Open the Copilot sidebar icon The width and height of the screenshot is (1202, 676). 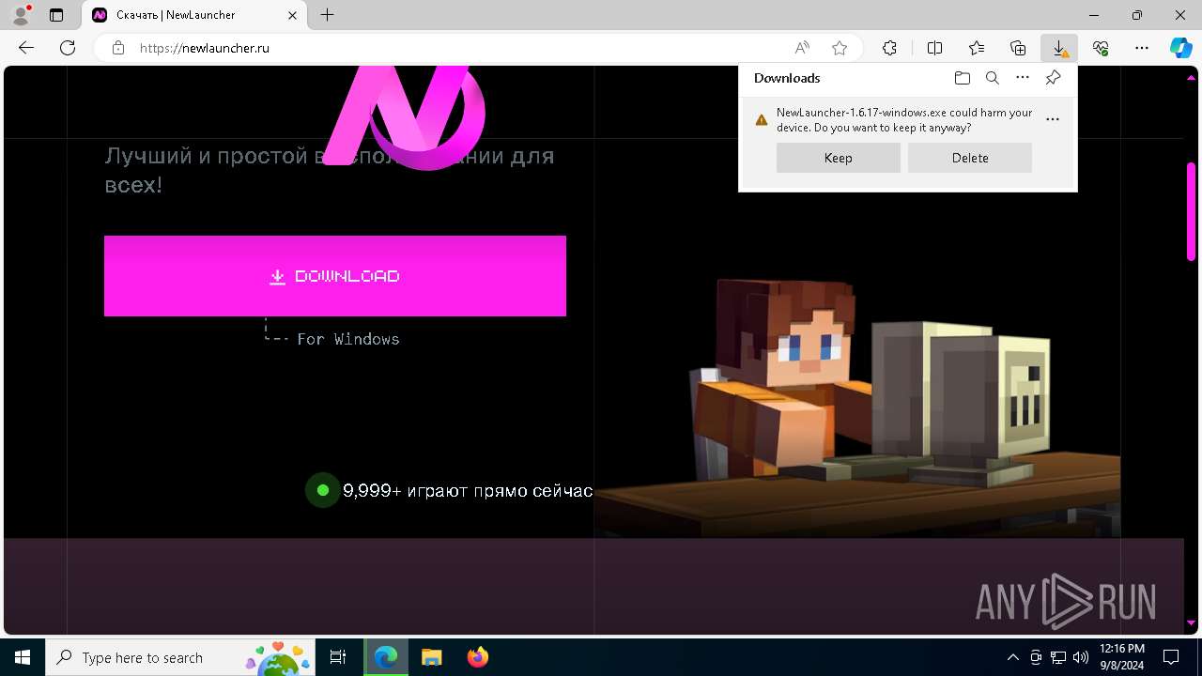(1180, 48)
